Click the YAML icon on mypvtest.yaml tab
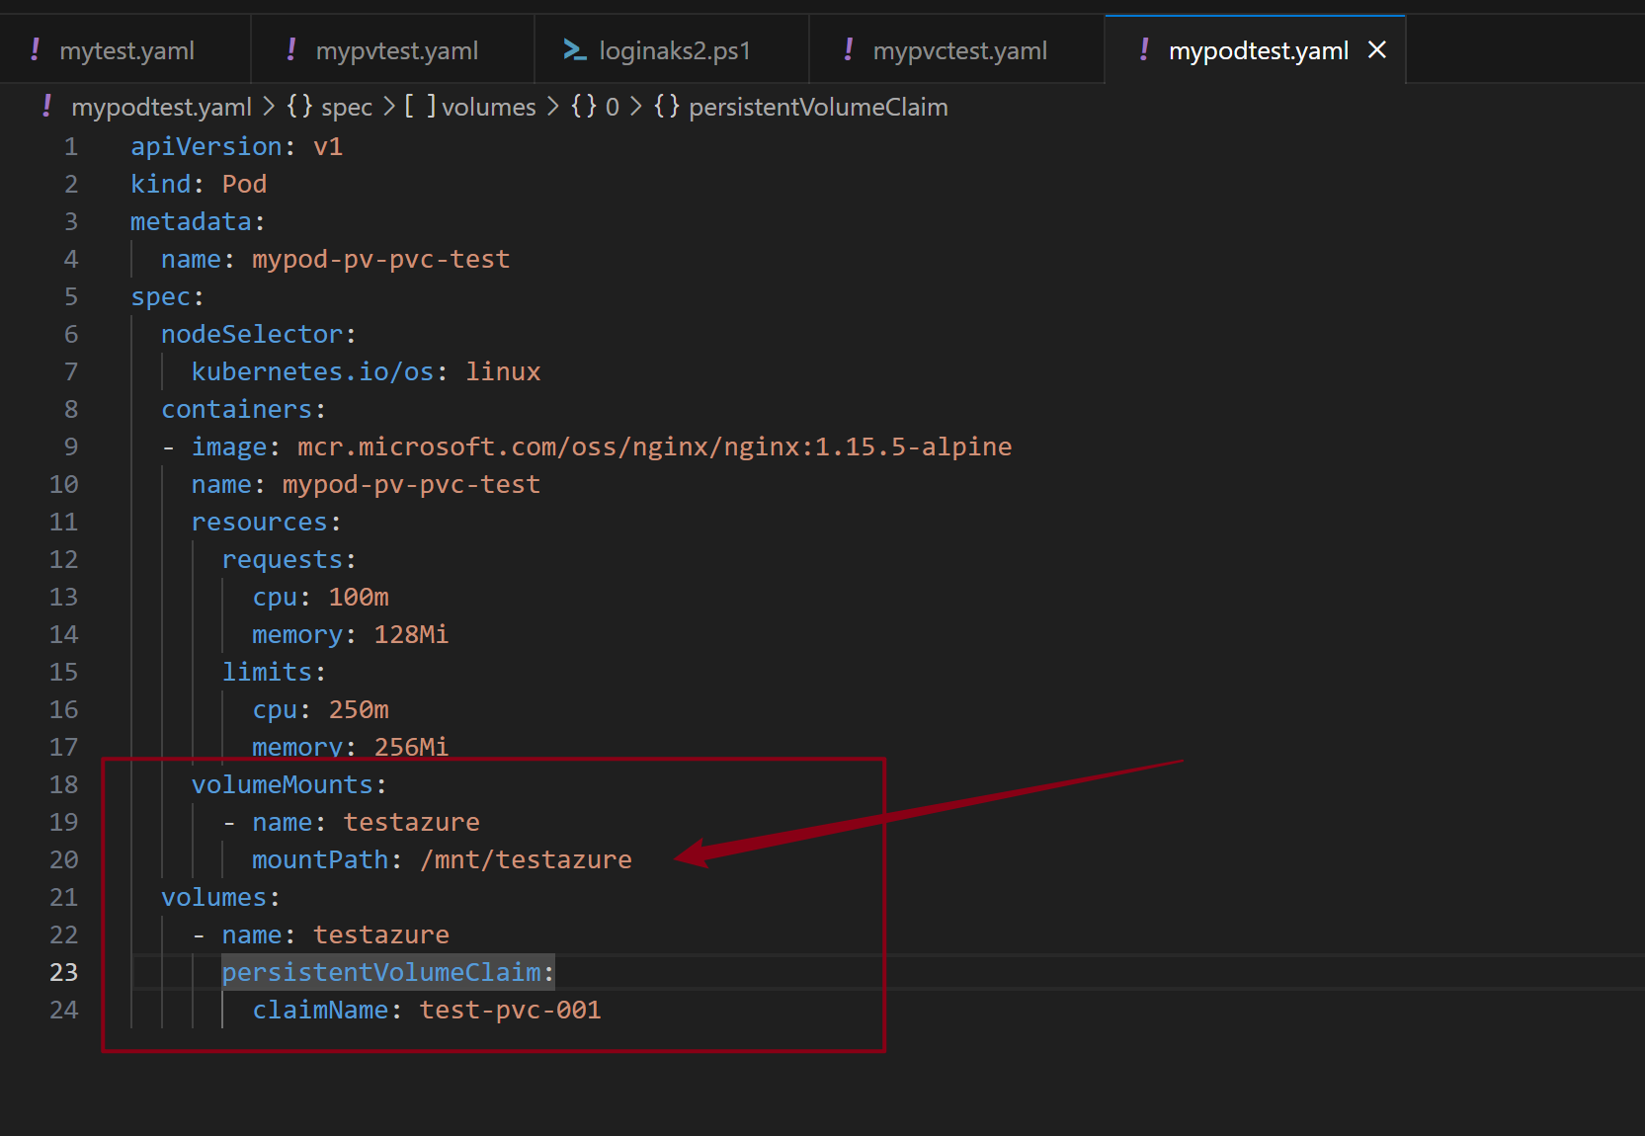This screenshot has height=1136, width=1645. (x=291, y=49)
